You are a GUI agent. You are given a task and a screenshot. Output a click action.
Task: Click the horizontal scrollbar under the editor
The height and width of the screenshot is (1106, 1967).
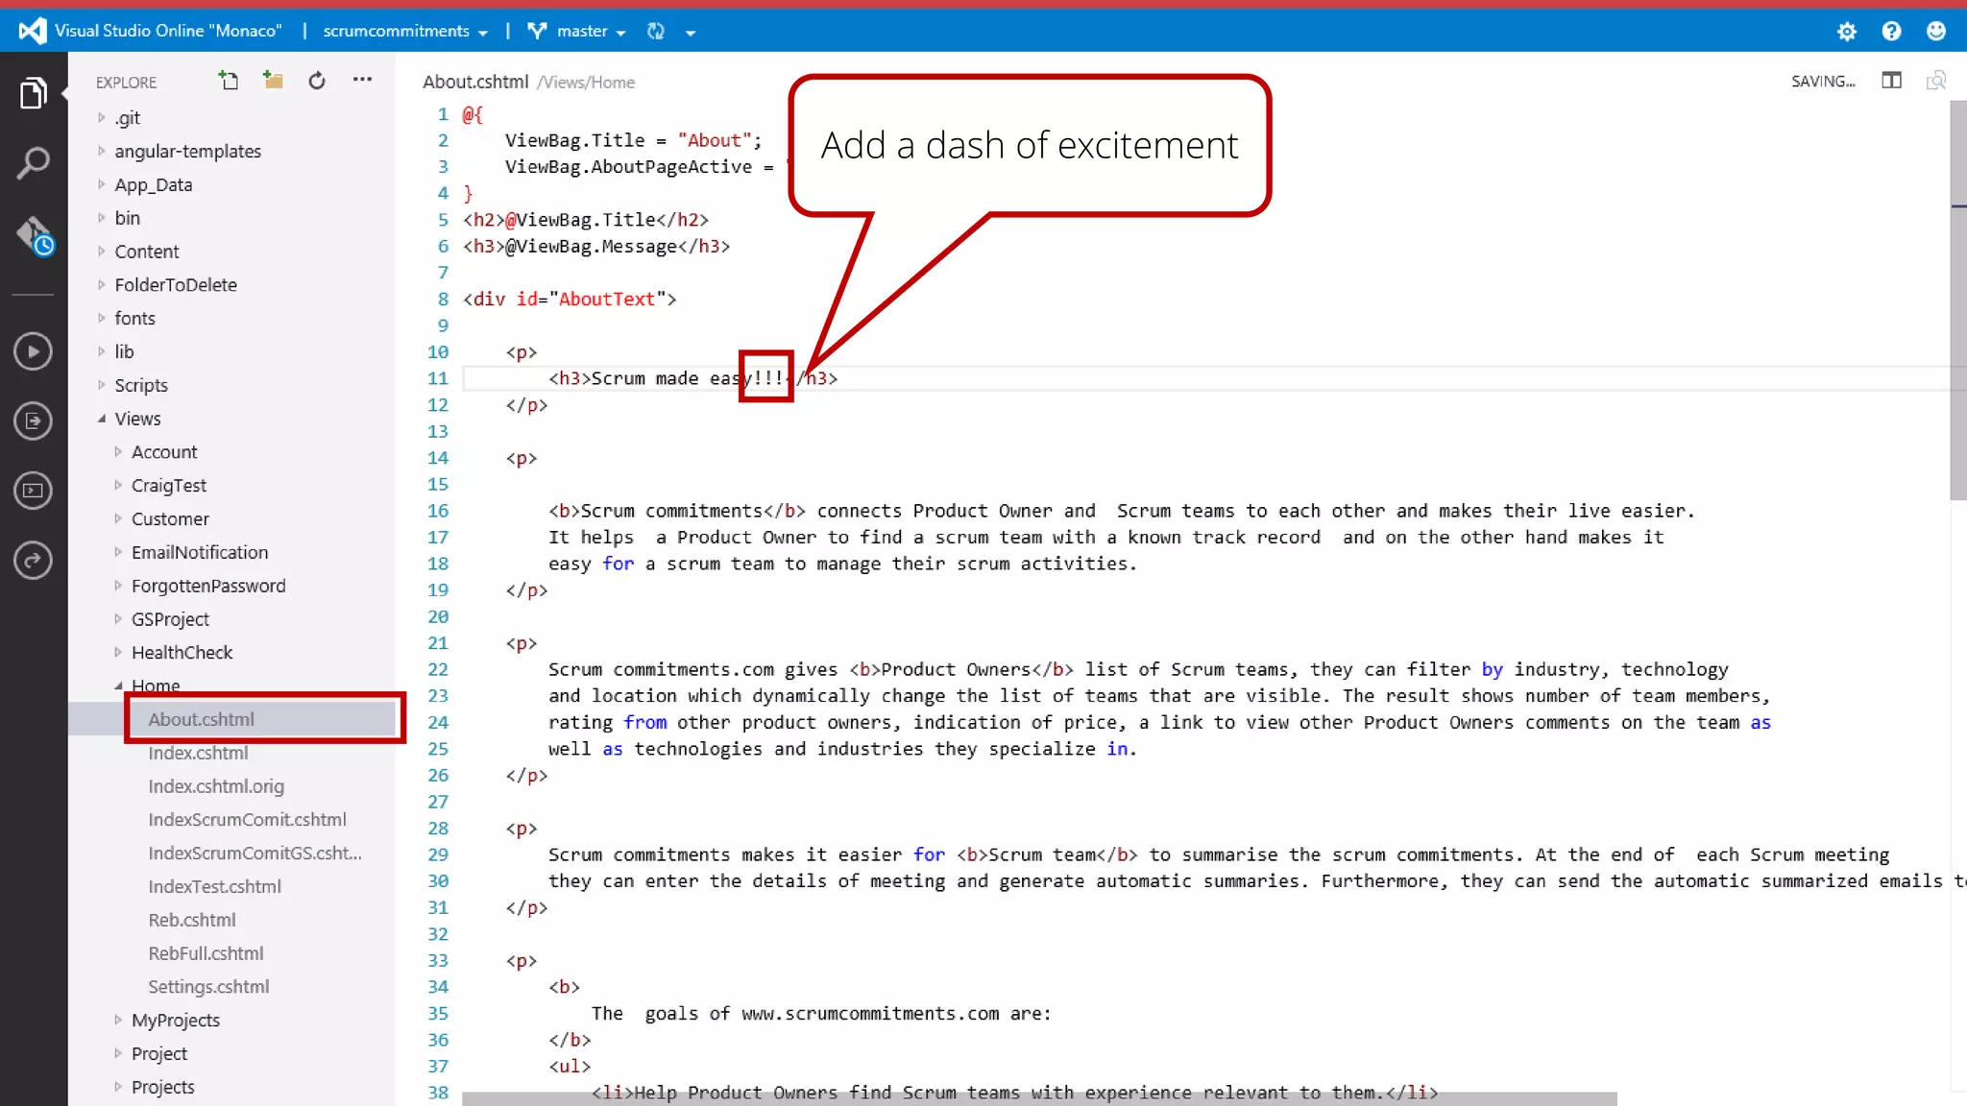(x=1038, y=1098)
